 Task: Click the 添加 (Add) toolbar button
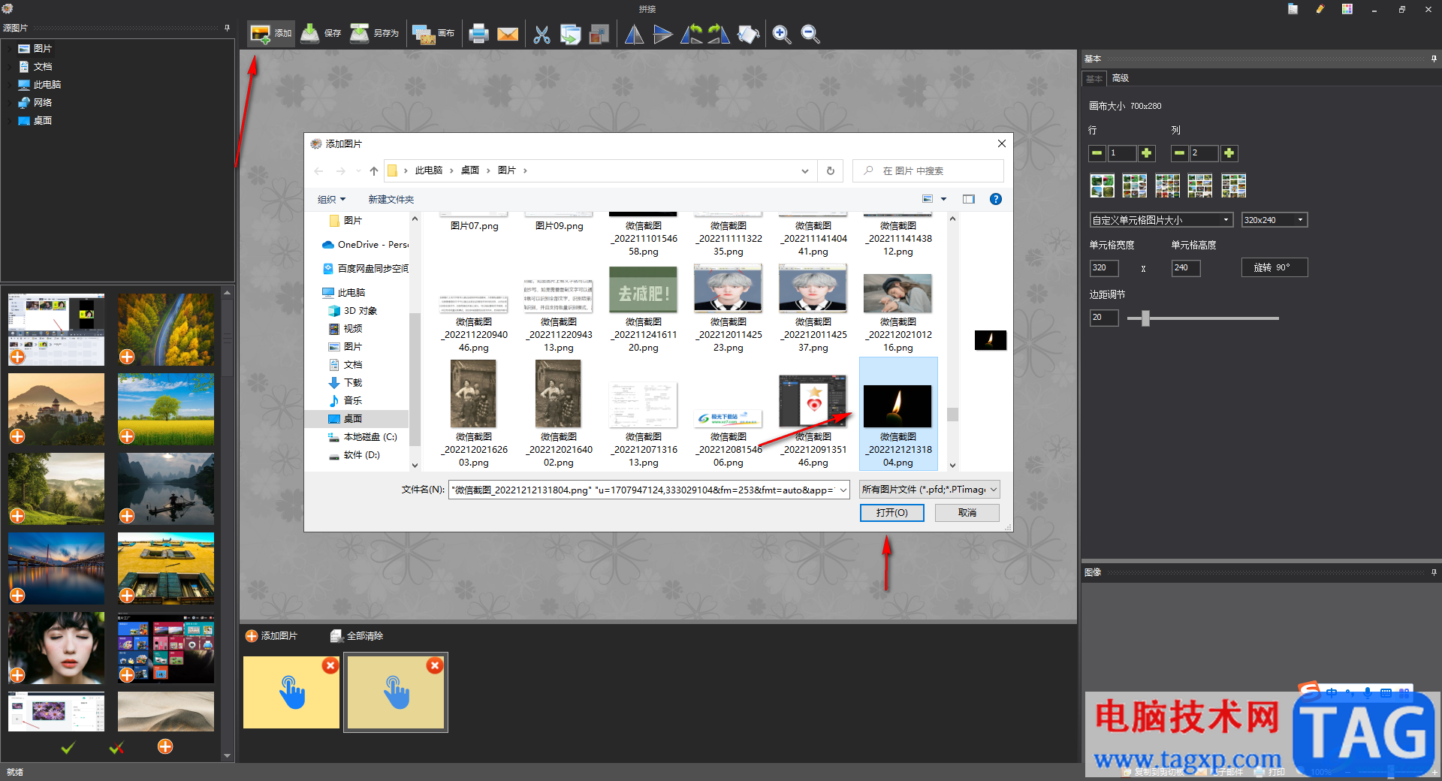(x=271, y=34)
